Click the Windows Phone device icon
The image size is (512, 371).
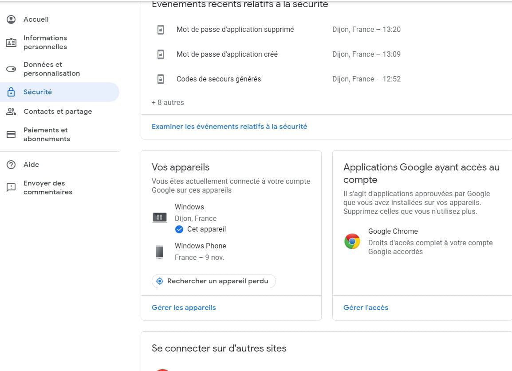click(160, 252)
